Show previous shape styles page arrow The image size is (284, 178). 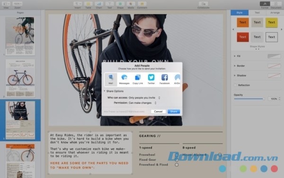233,29
